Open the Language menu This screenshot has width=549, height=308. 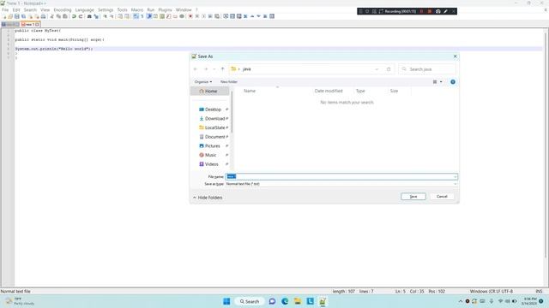[x=85, y=9]
